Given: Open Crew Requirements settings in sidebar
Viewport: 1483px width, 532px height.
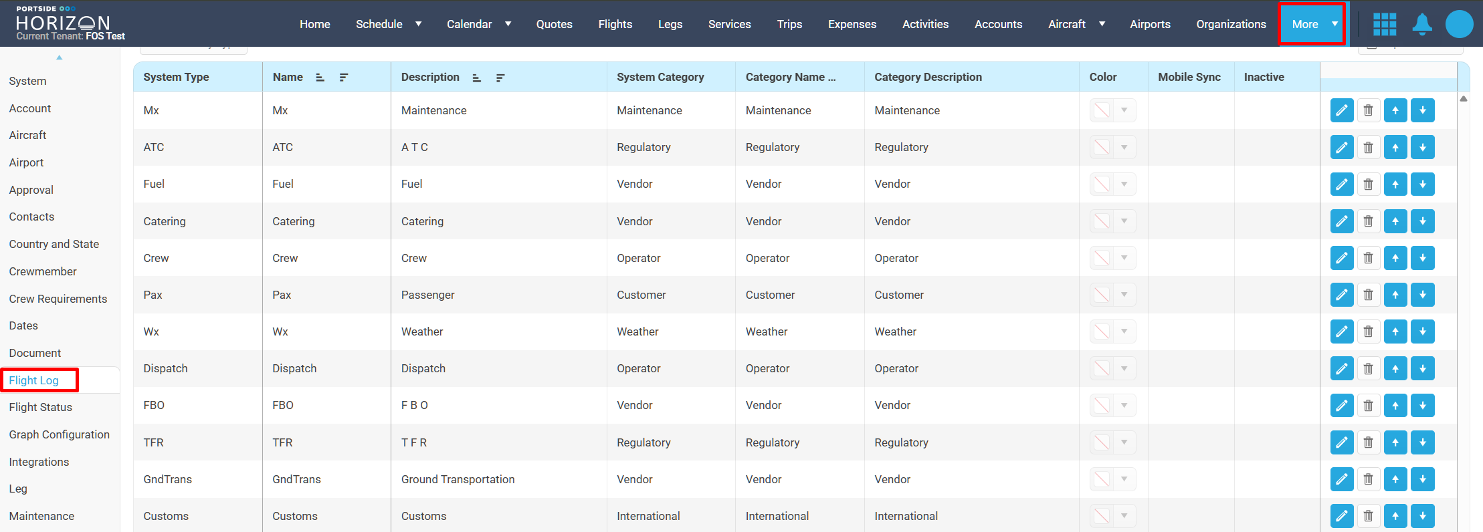Looking at the screenshot, I should (x=58, y=299).
